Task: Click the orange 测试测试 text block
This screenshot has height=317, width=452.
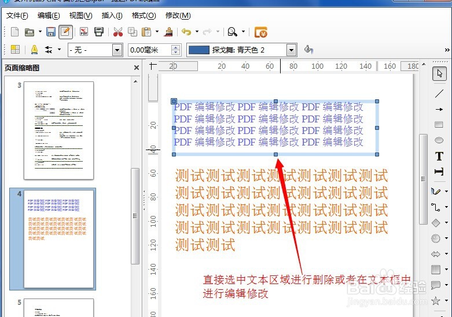Action: [x=281, y=210]
